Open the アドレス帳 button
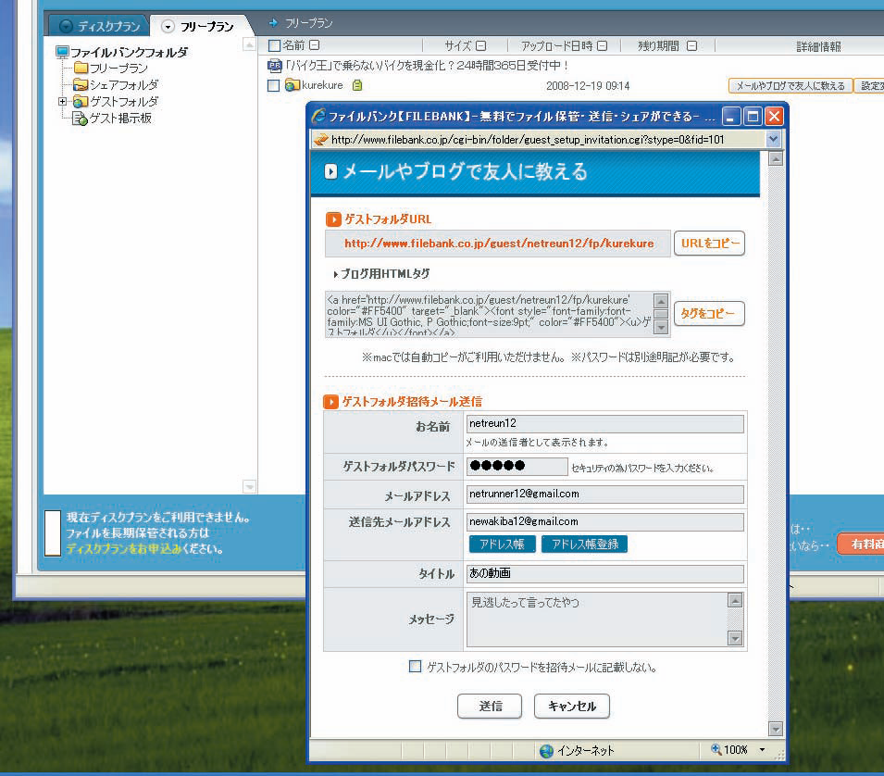The image size is (884, 776). click(x=503, y=544)
